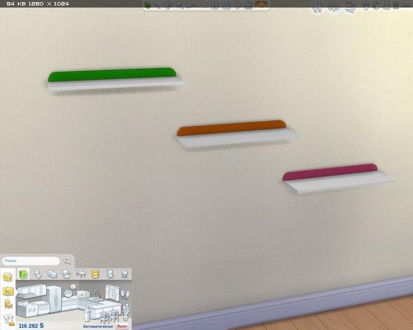Select the Design tool swatch fan
Viewport: 413px width, 330px height.
167,5
